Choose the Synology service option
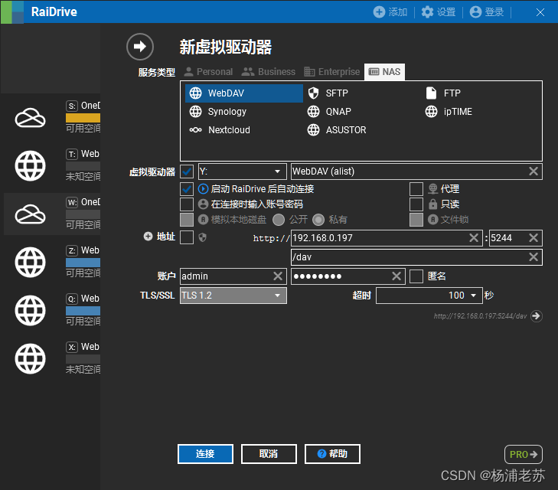This screenshot has width=558, height=490. tap(218, 112)
